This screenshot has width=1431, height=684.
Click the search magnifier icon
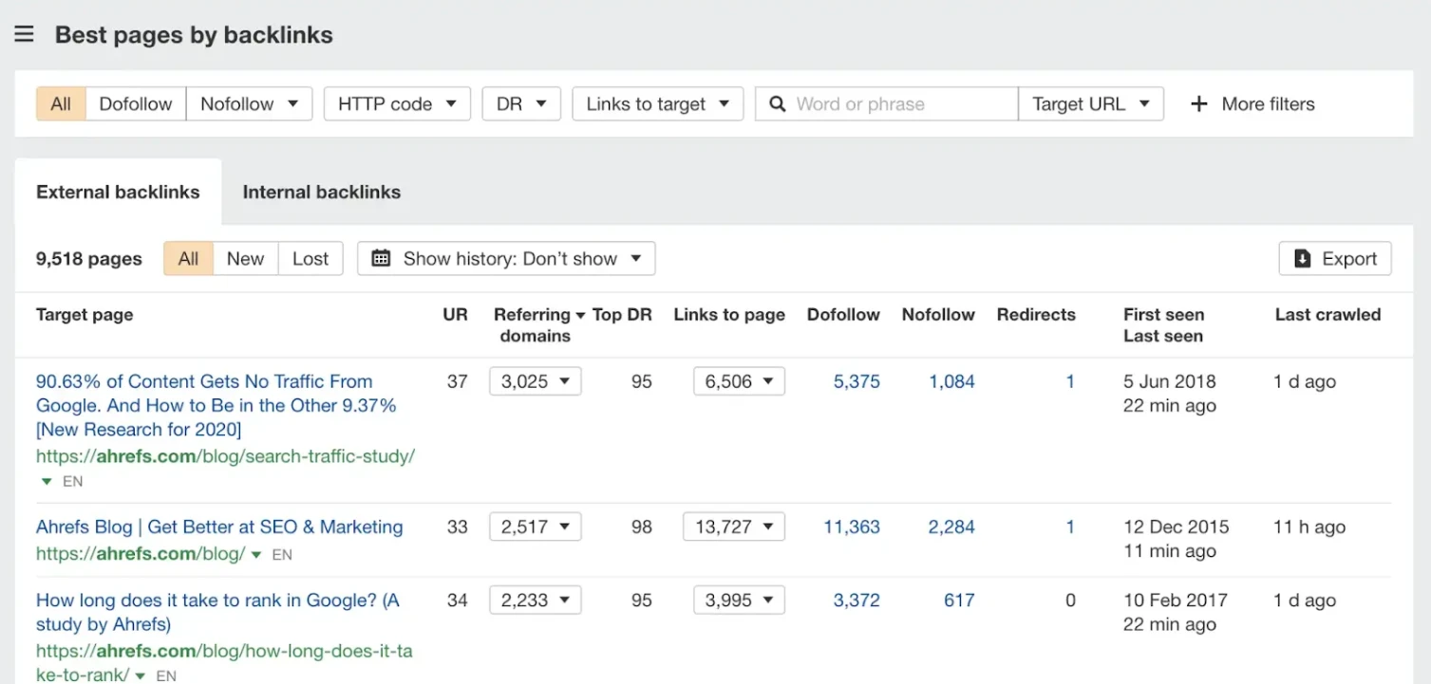point(777,104)
